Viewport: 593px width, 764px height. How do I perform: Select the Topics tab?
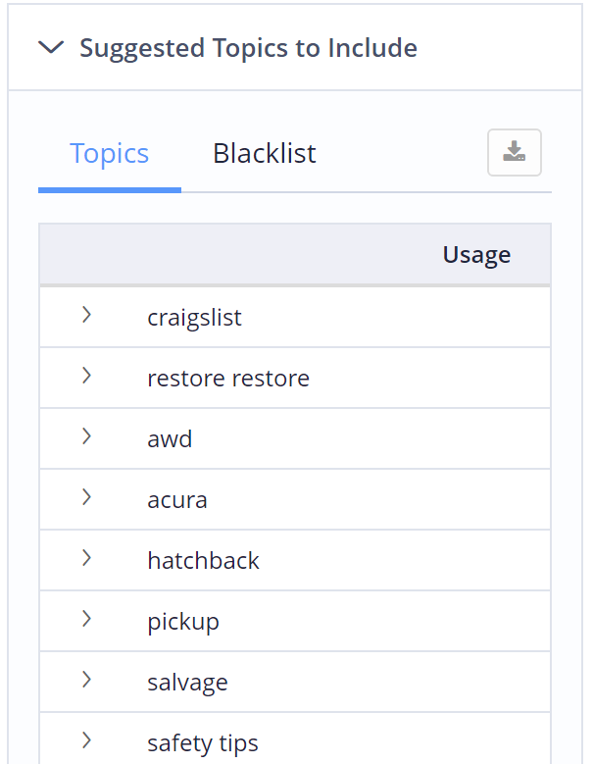click(110, 153)
